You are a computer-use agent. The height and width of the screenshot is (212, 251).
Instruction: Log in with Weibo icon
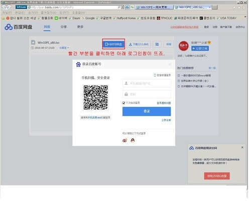point(124,140)
